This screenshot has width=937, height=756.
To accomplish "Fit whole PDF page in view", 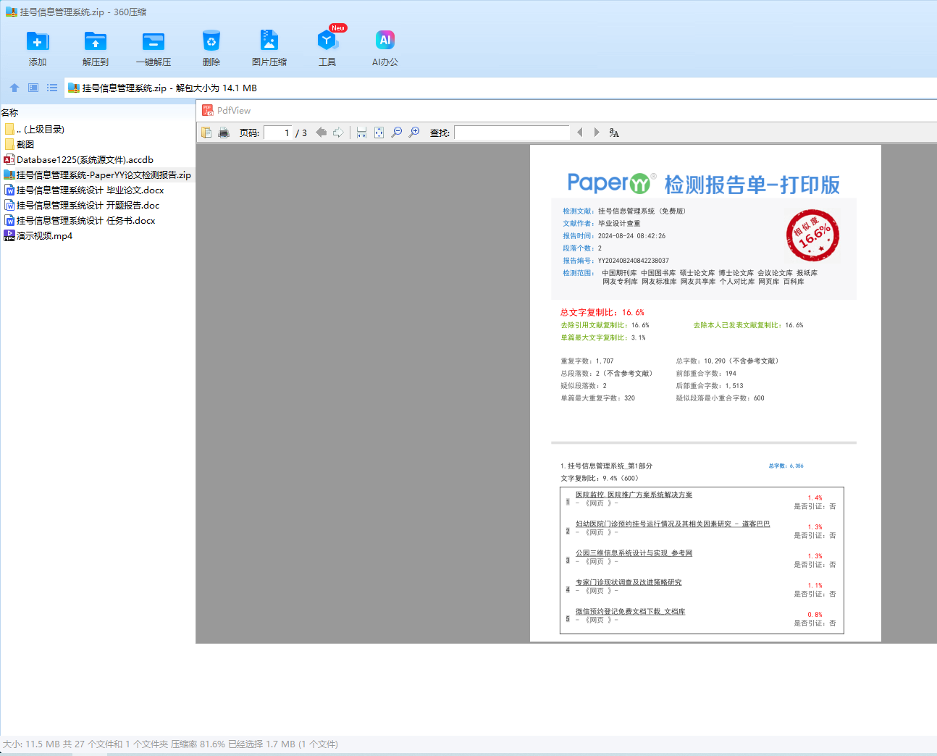I will tap(379, 133).
